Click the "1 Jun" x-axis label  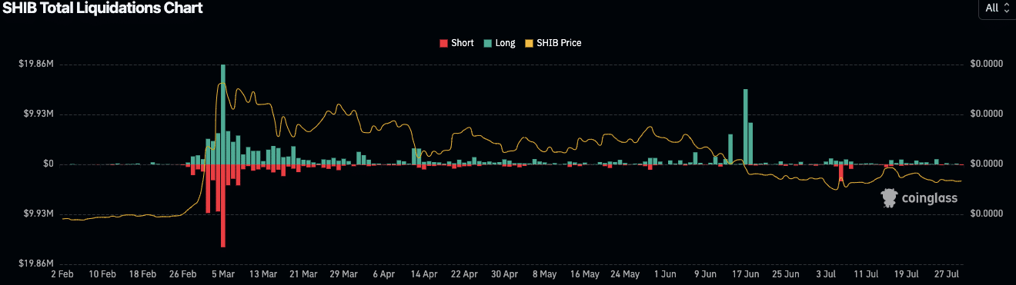click(x=665, y=273)
